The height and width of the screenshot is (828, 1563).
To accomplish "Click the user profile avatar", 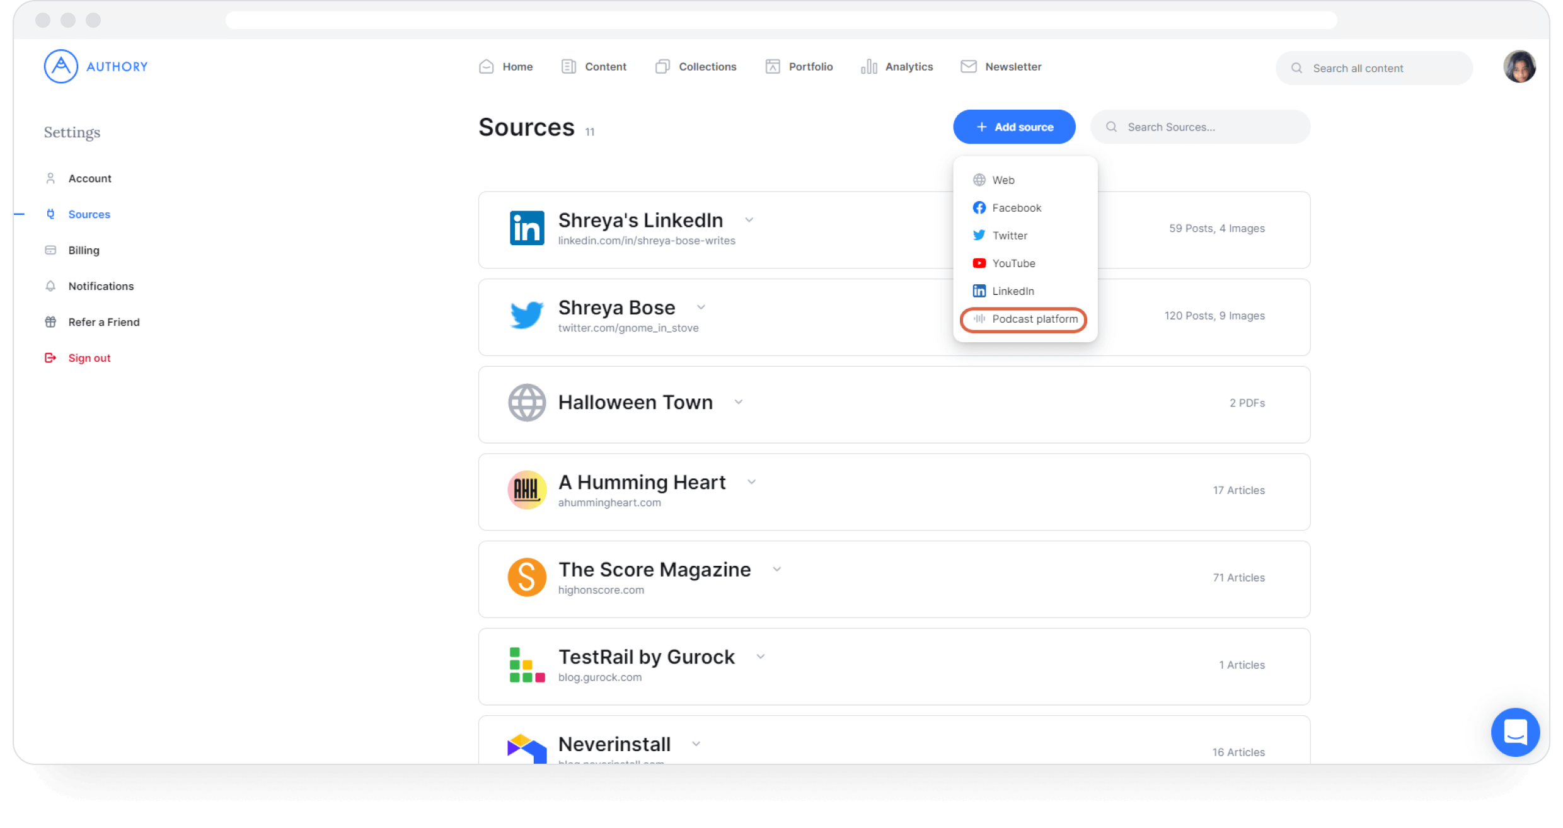I will coord(1520,67).
